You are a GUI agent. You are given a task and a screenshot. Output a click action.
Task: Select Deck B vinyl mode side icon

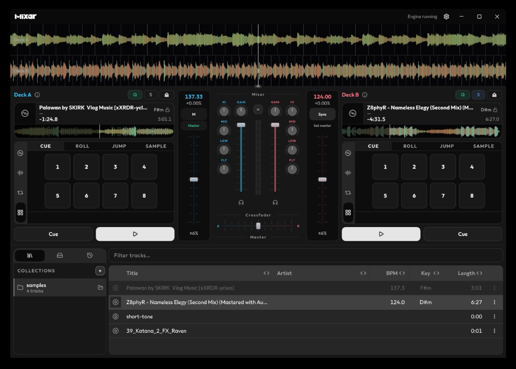pyautogui.click(x=348, y=153)
